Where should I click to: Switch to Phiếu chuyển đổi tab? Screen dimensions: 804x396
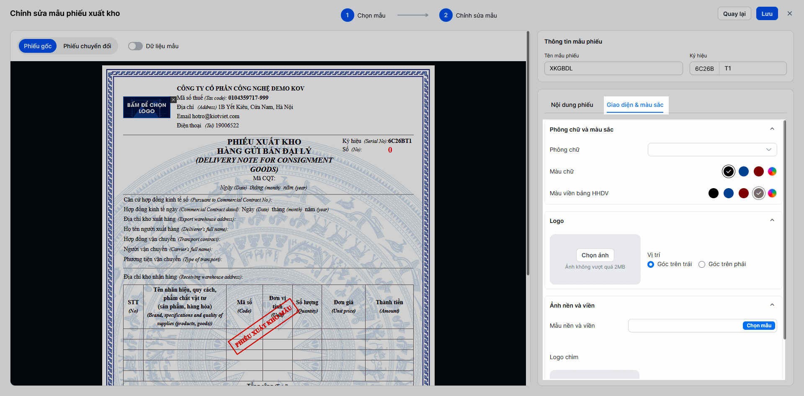point(87,46)
